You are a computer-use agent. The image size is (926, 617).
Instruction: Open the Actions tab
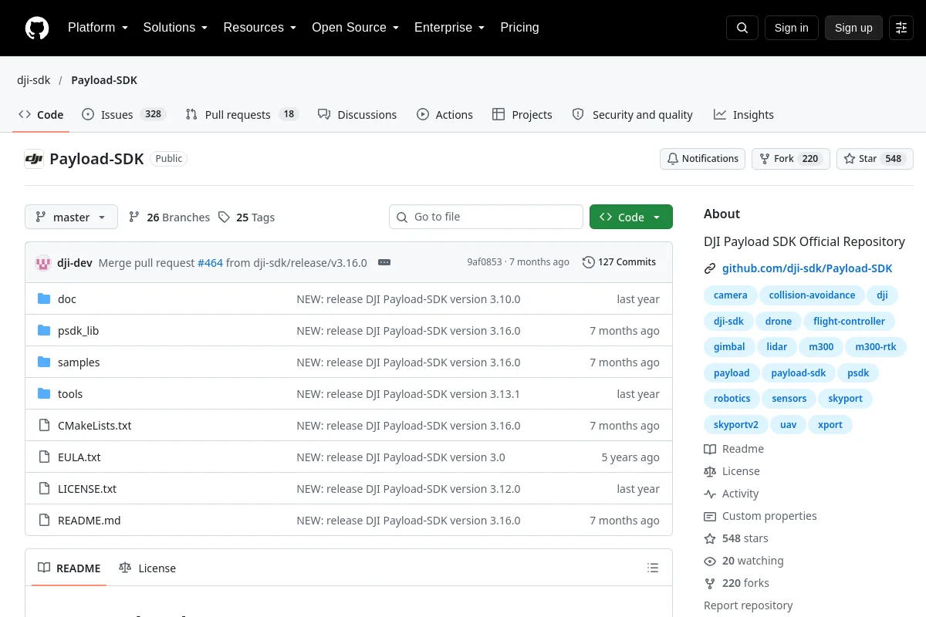pos(444,114)
